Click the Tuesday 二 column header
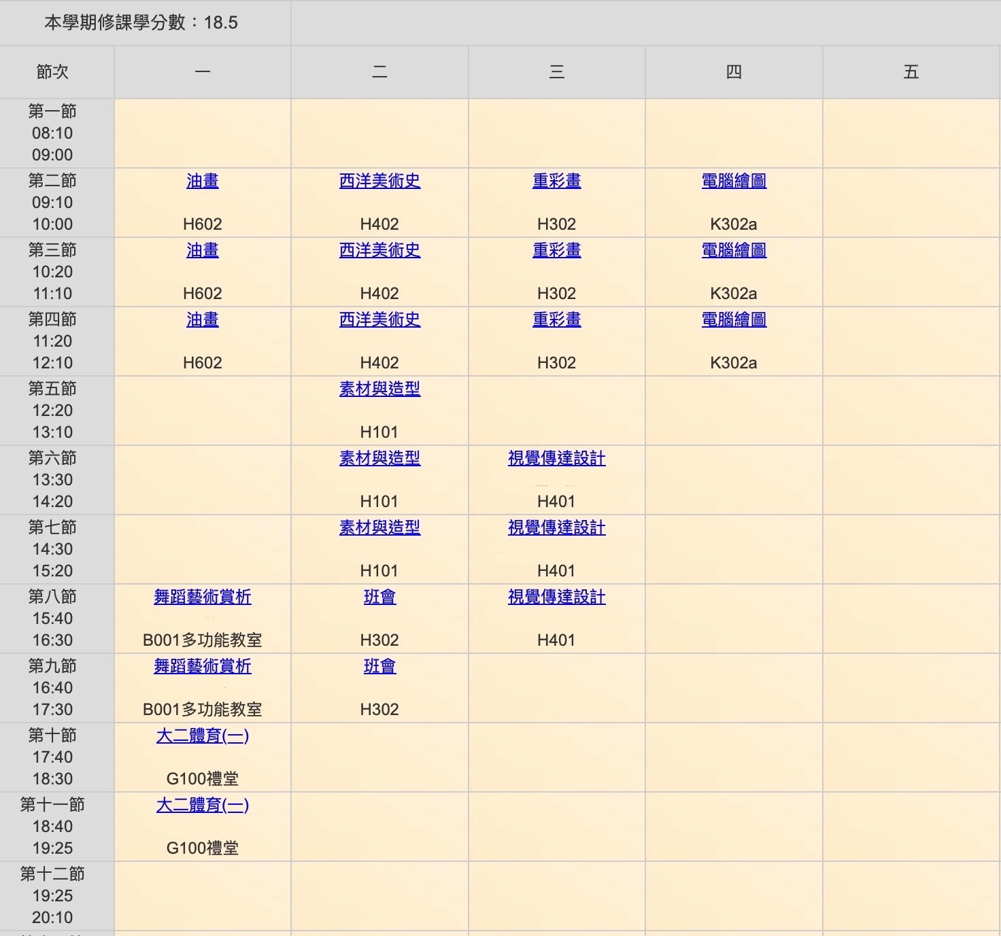 click(379, 72)
